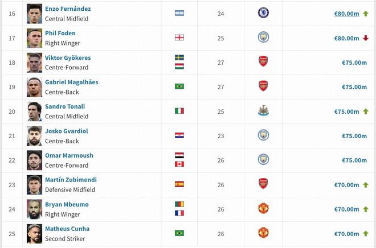Click Croatia flag for Josko Gvardiol
This screenshot has height=248, width=376.
[x=179, y=135]
